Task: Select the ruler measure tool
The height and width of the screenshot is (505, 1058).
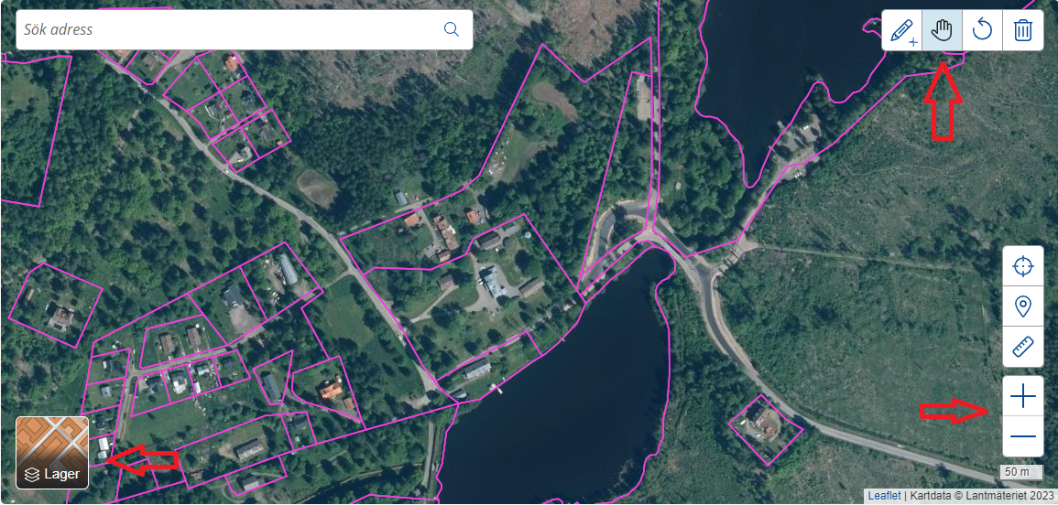Action: pyautogui.click(x=1023, y=347)
